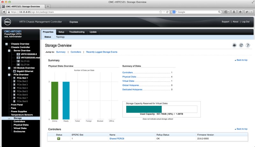Click the green Online disks bar

click(x=55, y=100)
